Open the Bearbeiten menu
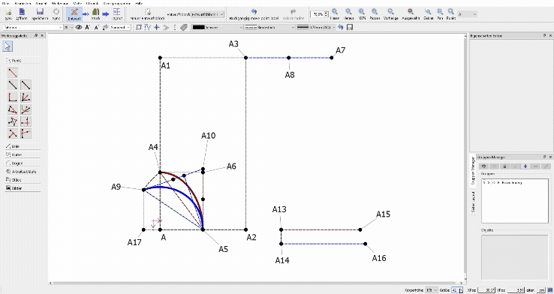Viewport: 554px width, 294px height. 23,3
